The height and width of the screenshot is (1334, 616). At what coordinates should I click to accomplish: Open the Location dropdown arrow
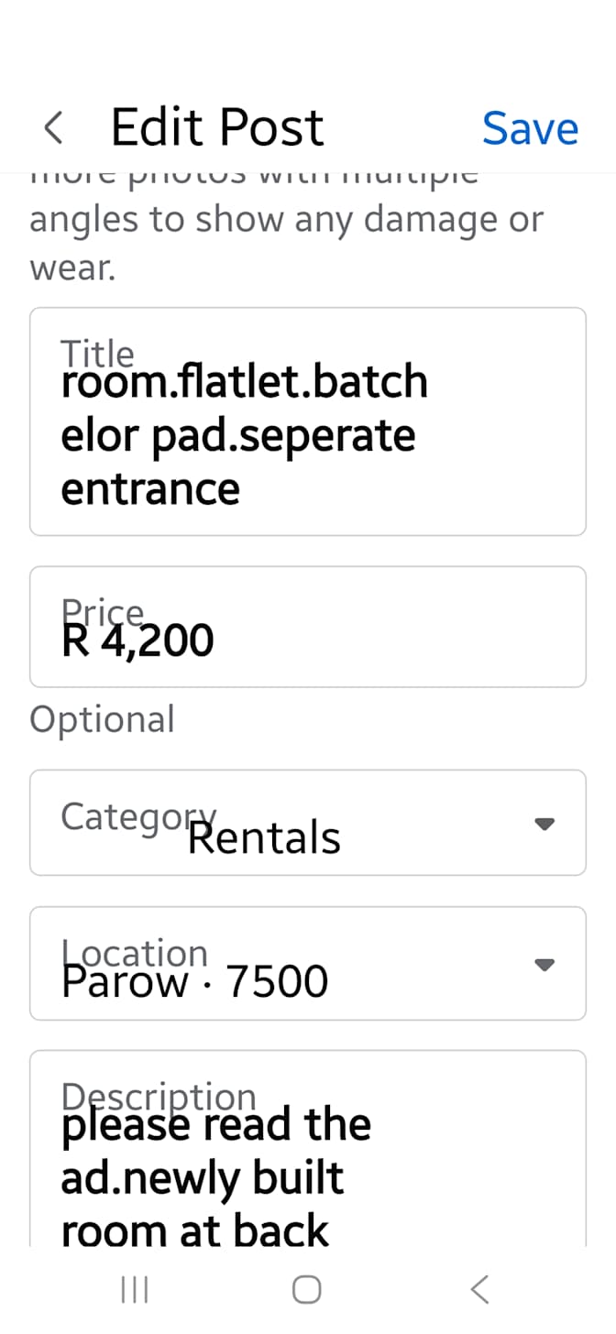click(x=544, y=964)
